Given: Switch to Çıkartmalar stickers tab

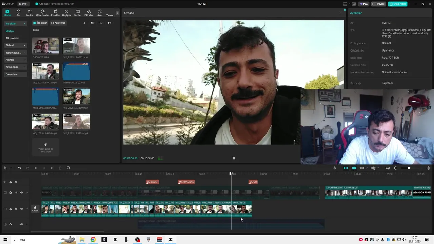Looking at the screenshot, I should [x=42, y=13].
